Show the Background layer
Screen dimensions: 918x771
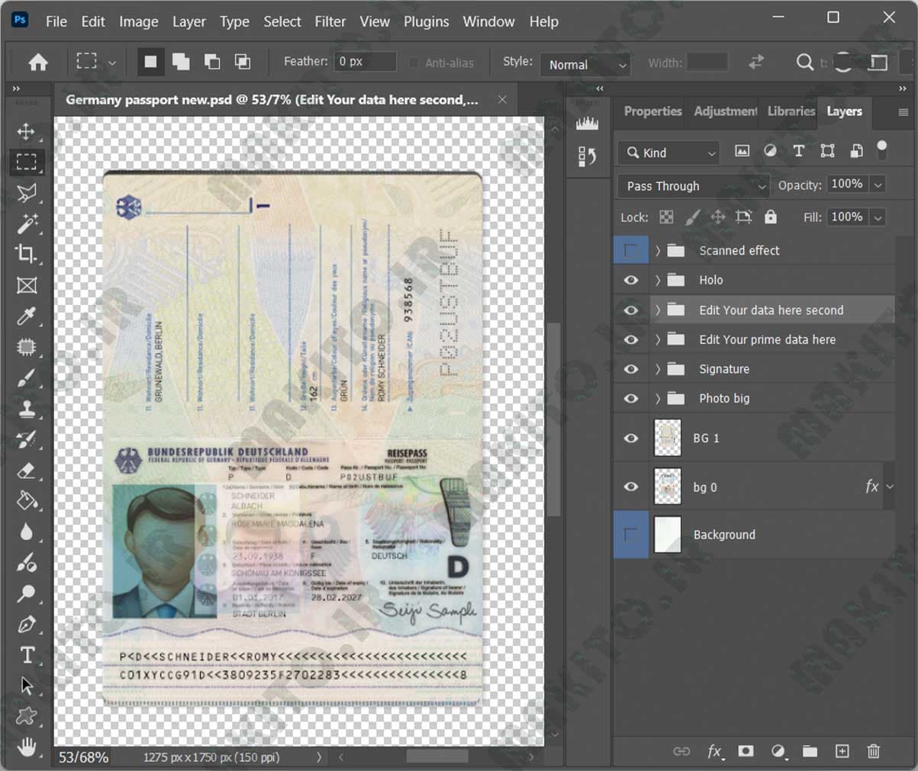pos(631,535)
